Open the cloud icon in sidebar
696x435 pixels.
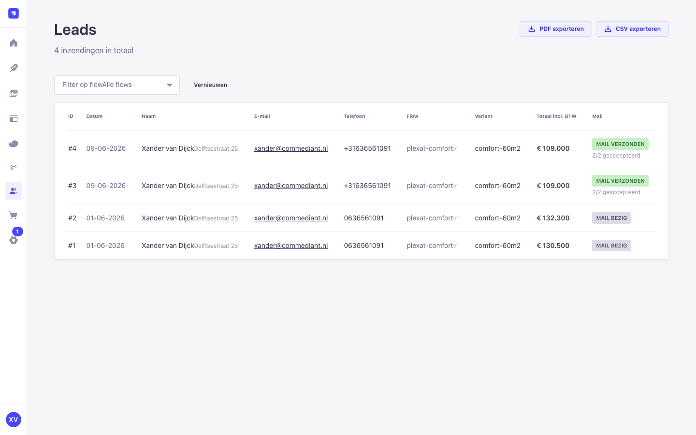pos(14,144)
